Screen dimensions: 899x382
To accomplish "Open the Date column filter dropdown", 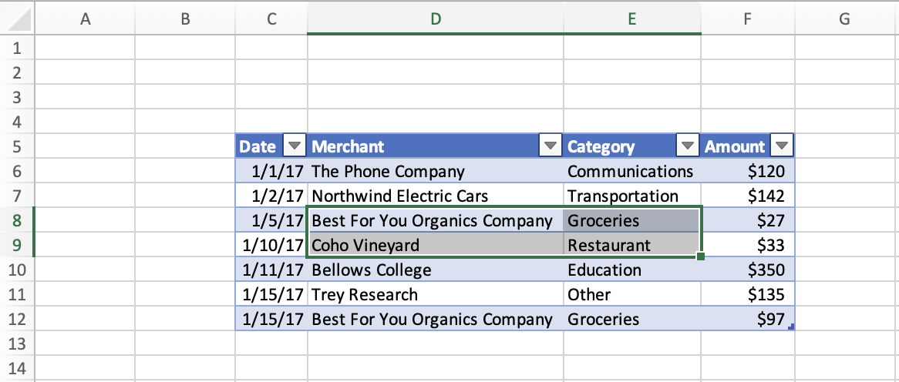I will click(x=295, y=146).
